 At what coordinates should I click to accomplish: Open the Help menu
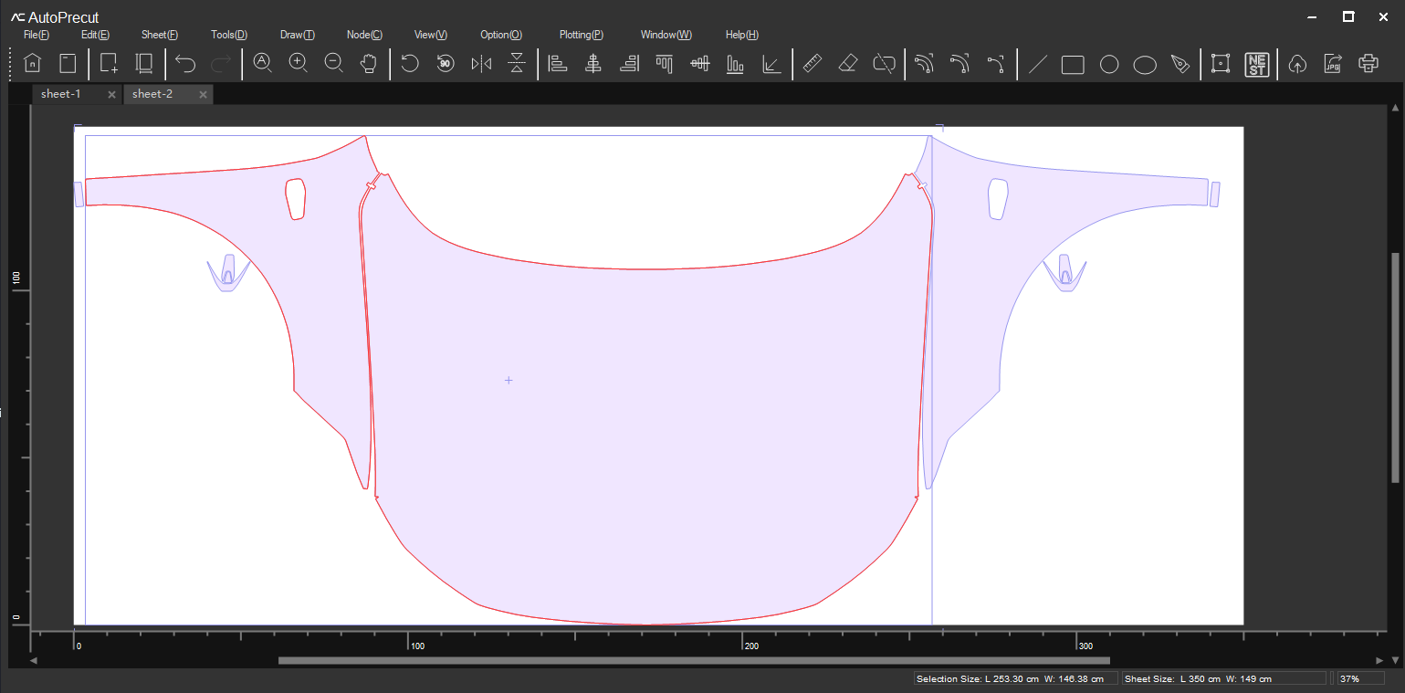tap(742, 35)
